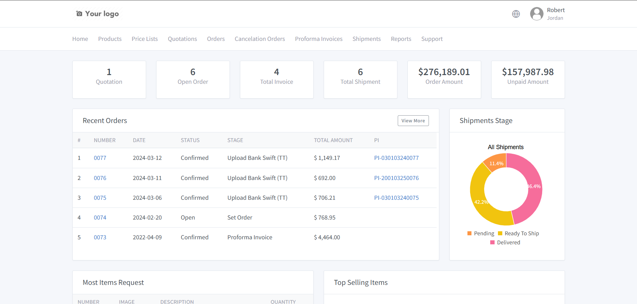Click View More button for Recent Orders

click(x=413, y=121)
